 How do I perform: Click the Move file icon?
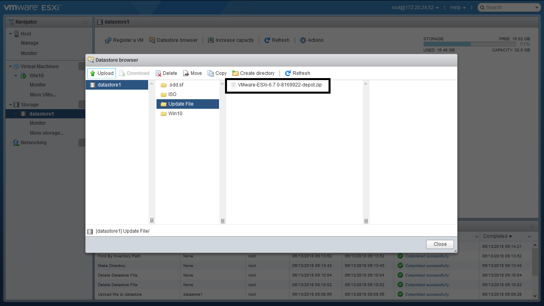(186, 73)
